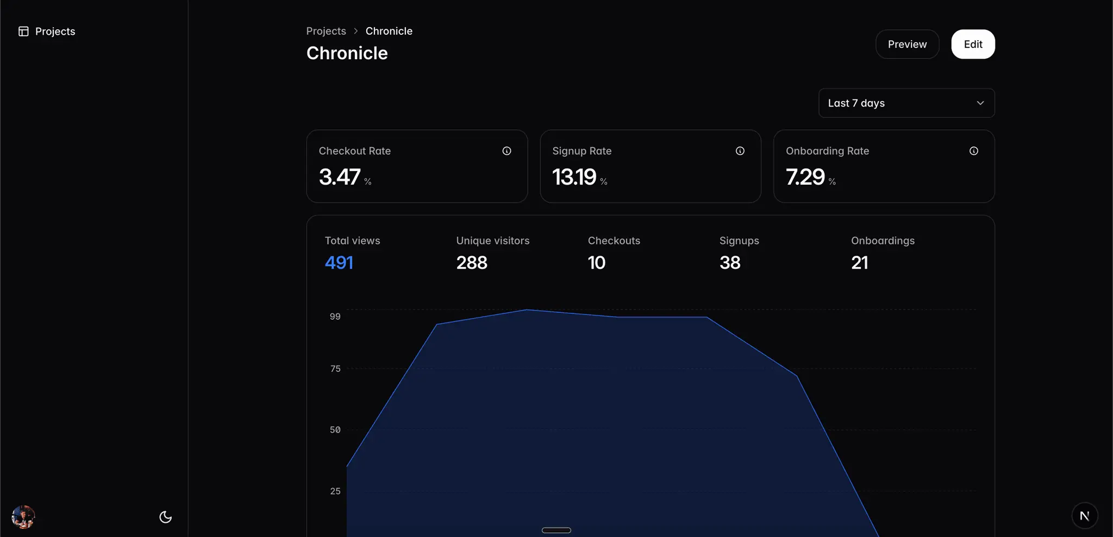Click the Projects sidebar panel icon
This screenshot has width=1113, height=537.
click(23, 31)
